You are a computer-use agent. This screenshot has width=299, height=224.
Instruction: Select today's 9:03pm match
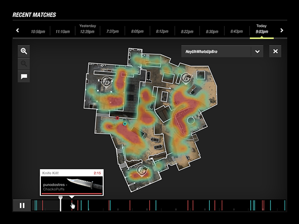pos(262,31)
